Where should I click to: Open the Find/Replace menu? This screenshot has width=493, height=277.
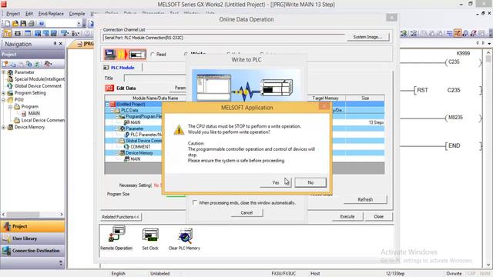(51, 14)
